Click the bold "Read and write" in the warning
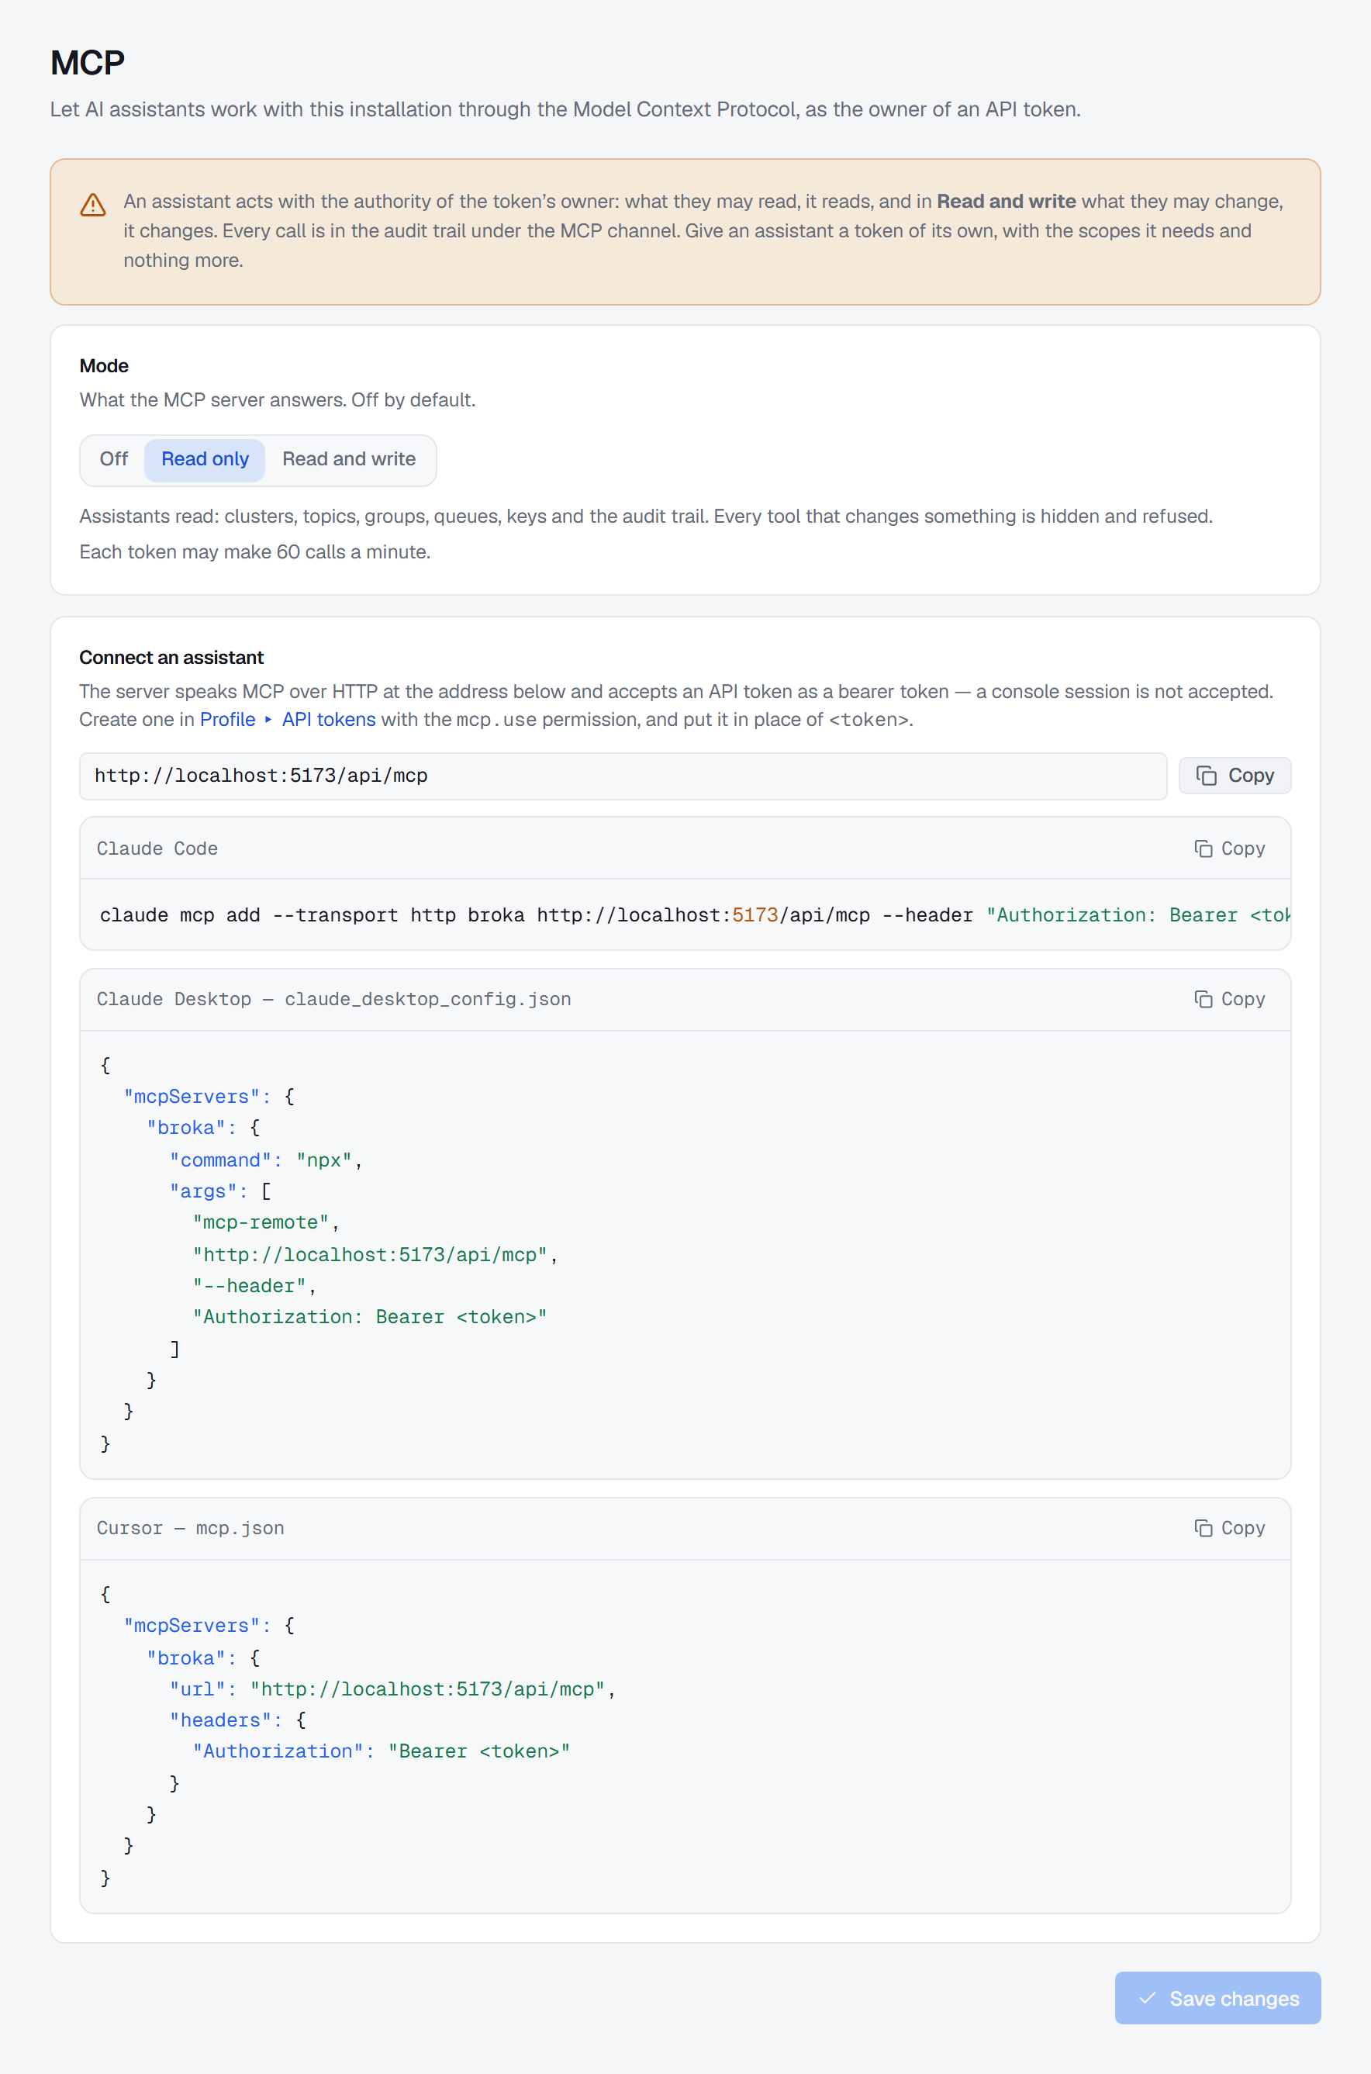This screenshot has height=2074, width=1371. 1007,201
